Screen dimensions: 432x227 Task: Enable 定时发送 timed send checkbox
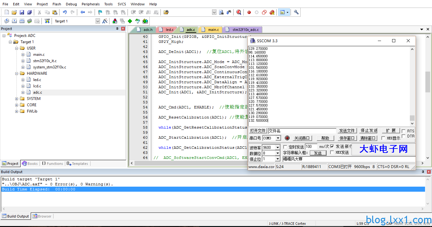(285, 147)
